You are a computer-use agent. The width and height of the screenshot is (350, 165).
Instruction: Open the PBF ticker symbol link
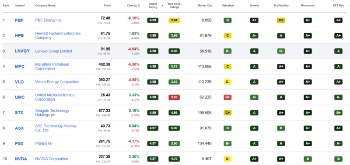[x=19, y=20]
